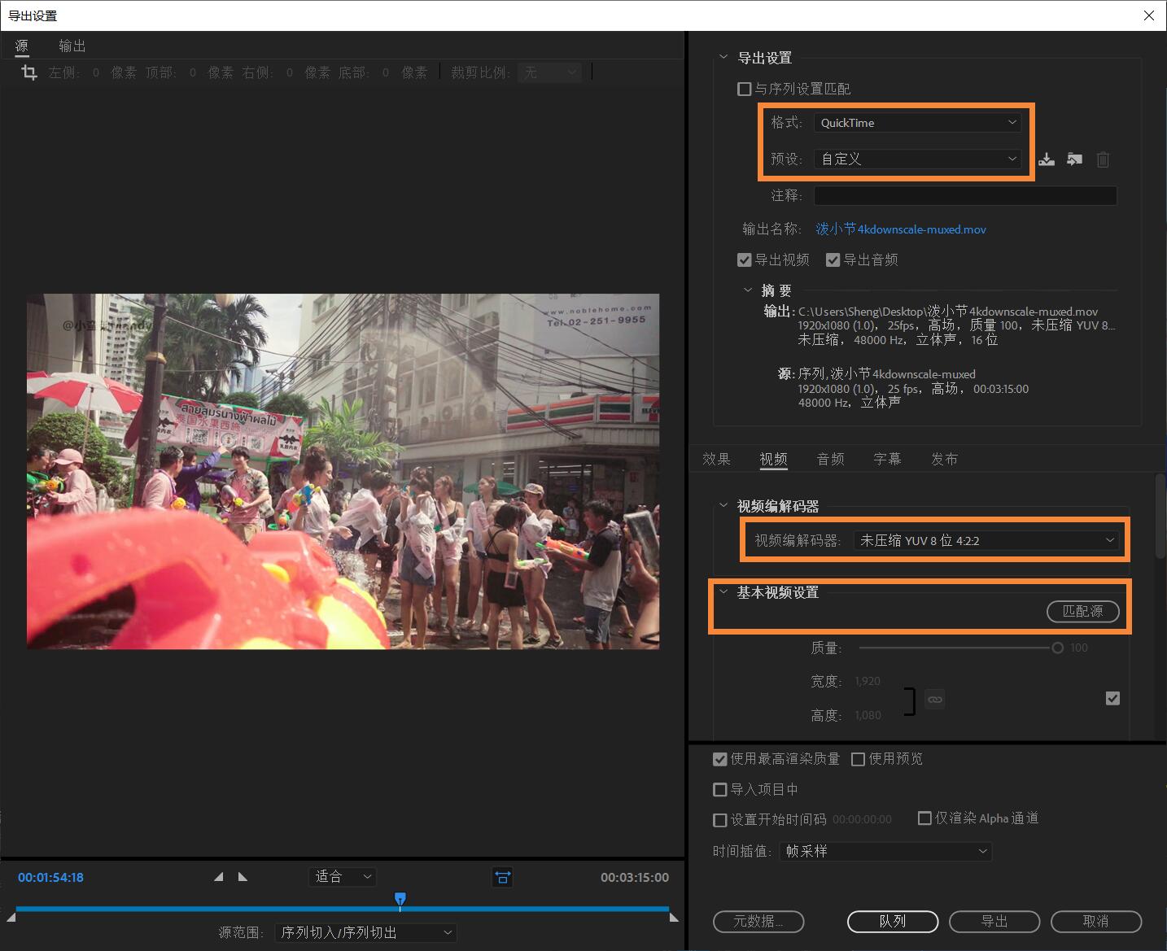
Task: Open the 视频编解码器 dropdown
Action: click(x=986, y=540)
